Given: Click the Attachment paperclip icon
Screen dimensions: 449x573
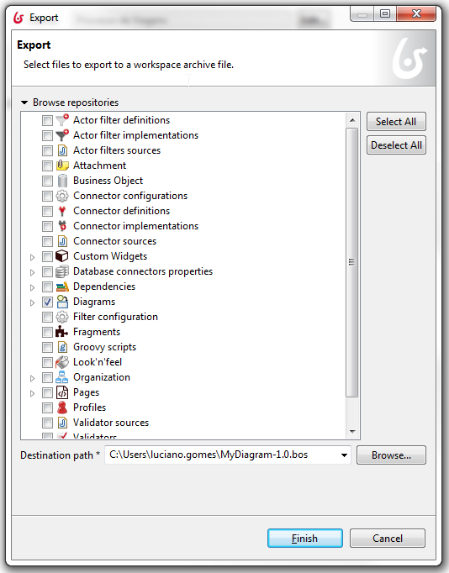Looking at the screenshot, I should (x=62, y=166).
